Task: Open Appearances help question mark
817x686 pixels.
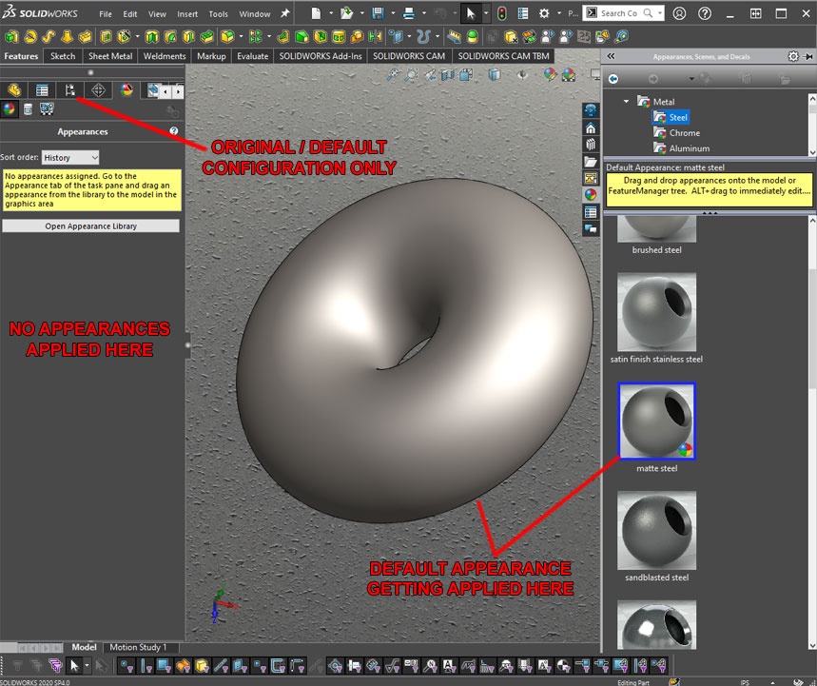Action: pos(174,131)
